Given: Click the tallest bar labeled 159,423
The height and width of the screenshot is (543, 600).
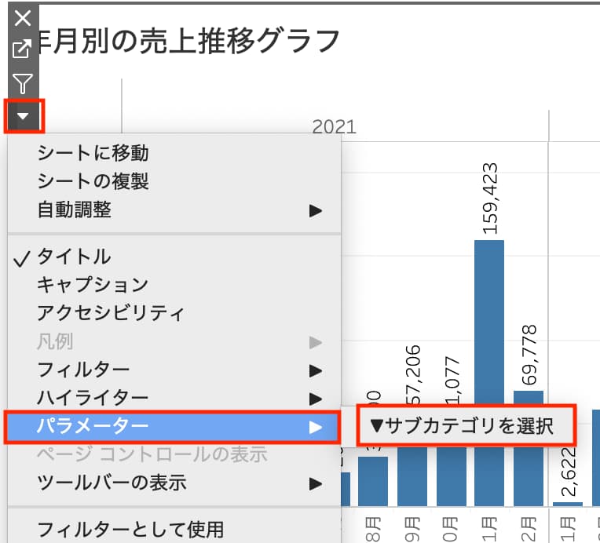Looking at the screenshot, I should [488, 369].
